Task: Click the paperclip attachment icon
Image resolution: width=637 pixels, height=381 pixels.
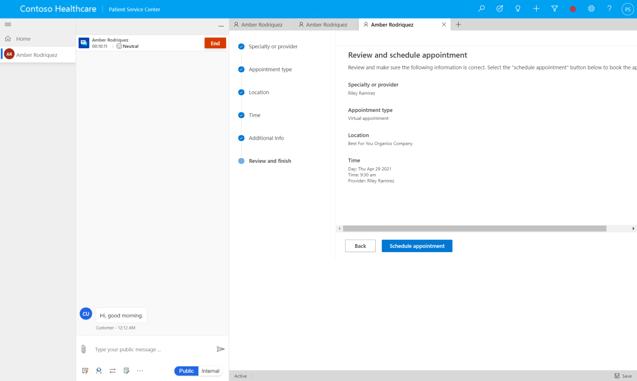Action: 83,349
